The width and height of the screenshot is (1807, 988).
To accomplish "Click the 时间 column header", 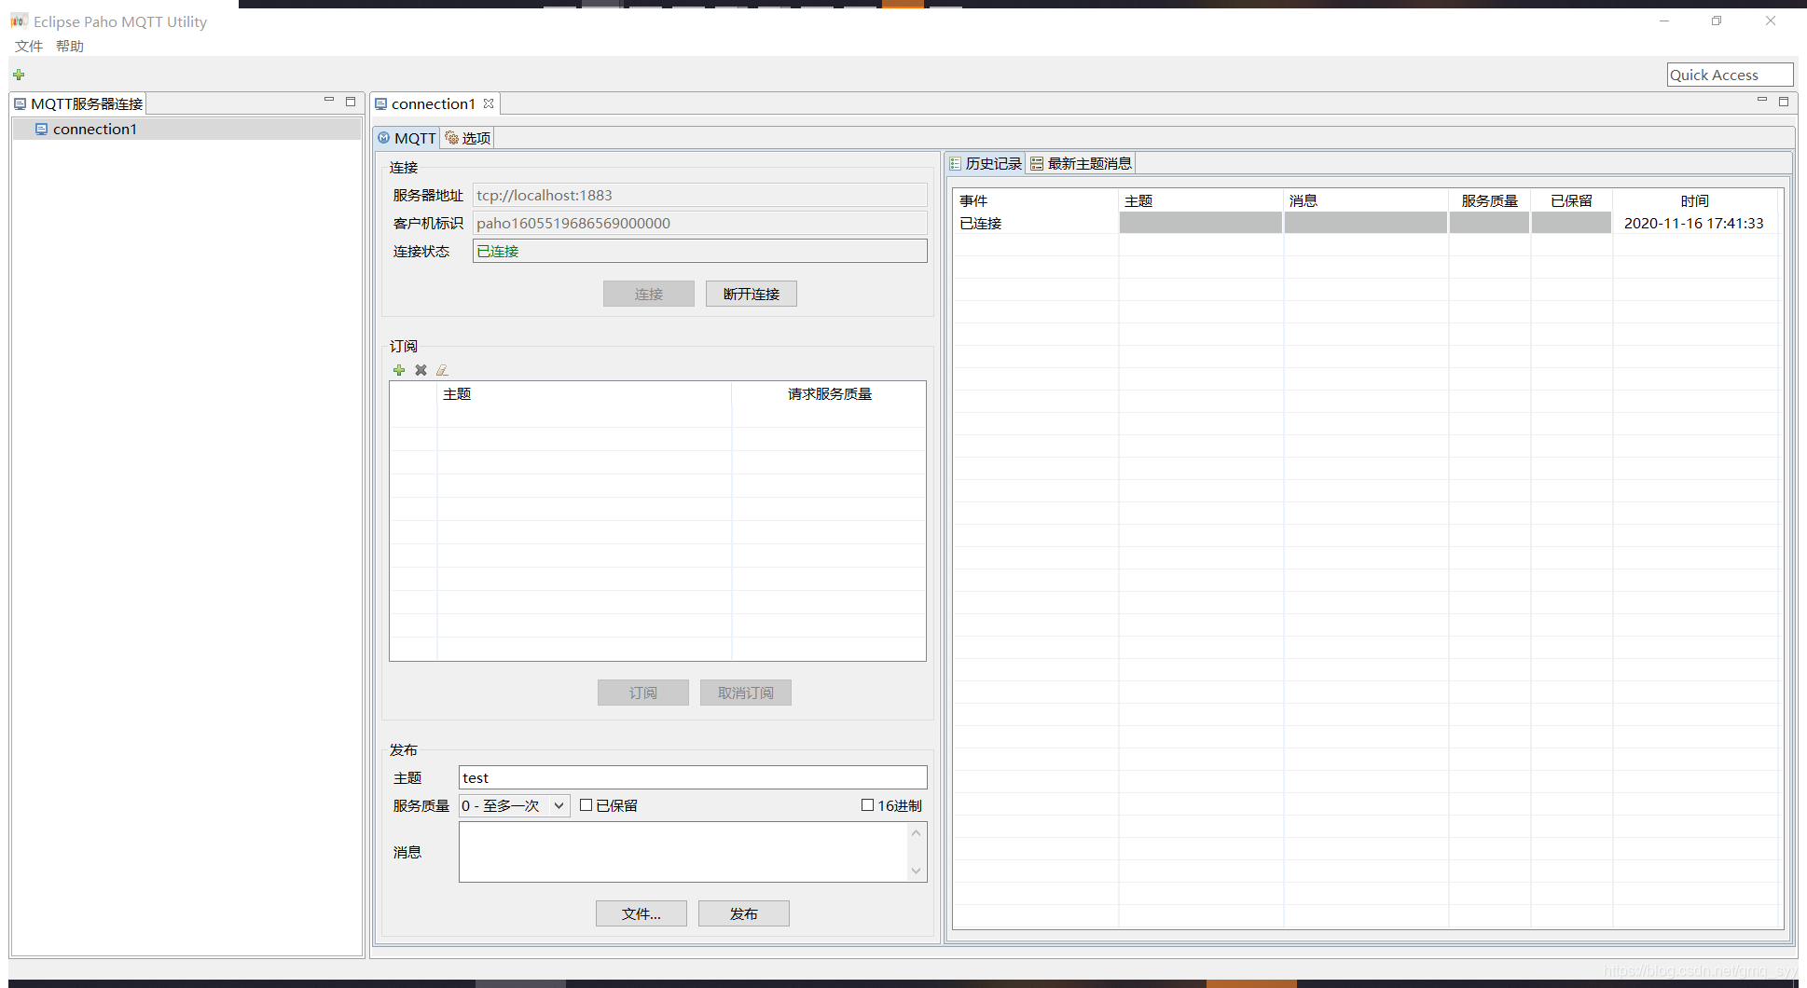I will coord(1695,200).
